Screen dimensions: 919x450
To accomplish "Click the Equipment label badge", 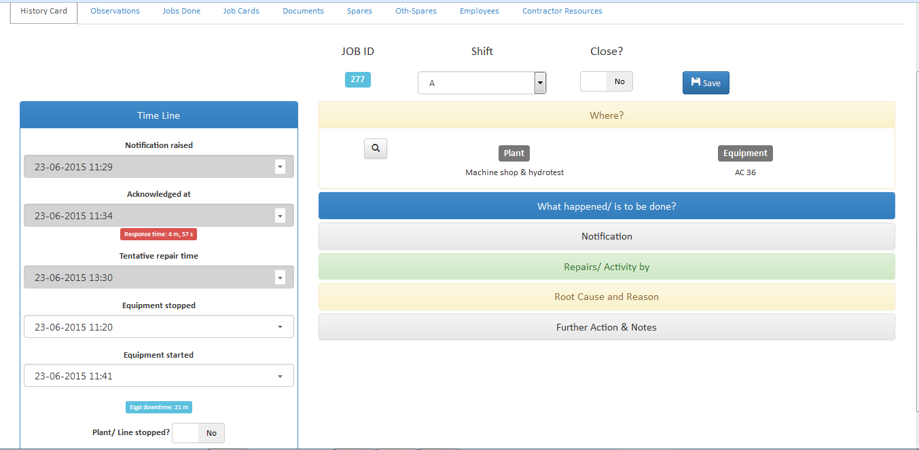I will 745,153.
